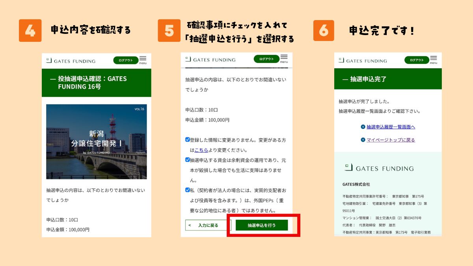This screenshot has height=266, width=473.
Task: Click ログアウト in the step 4 screen
Action: coord(126,60)
